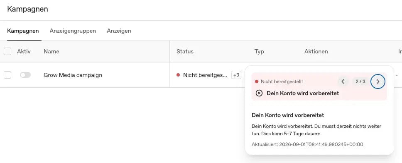Click the Aktualisiert timestamp text
The height and width of the screenshot is (163, 402).
[307, 144]
